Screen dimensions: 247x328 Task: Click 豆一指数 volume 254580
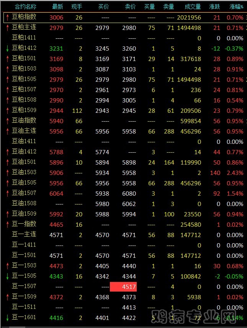pos(191,225)
